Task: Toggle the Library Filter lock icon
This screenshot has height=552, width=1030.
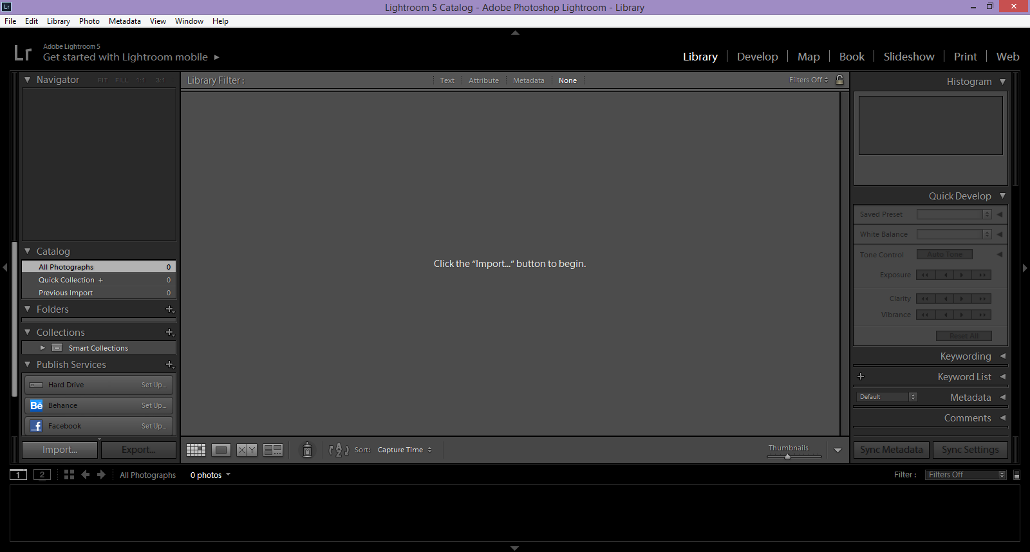Action: click(x=839, y=80)
